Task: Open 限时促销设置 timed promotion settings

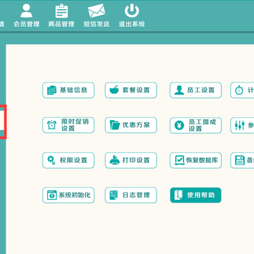Action: tap(68, 125)
